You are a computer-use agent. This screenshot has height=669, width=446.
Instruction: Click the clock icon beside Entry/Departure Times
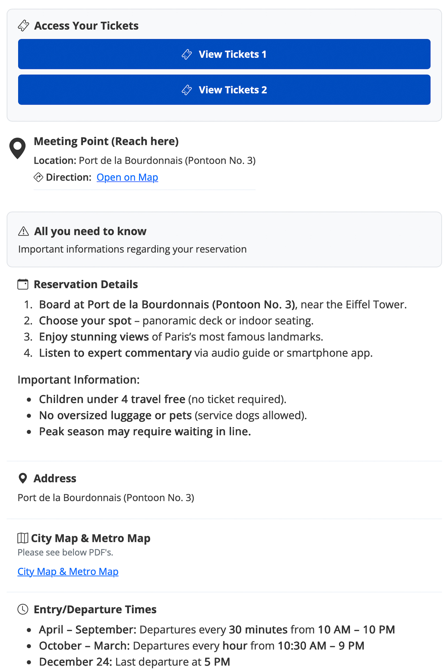(22, 609)
